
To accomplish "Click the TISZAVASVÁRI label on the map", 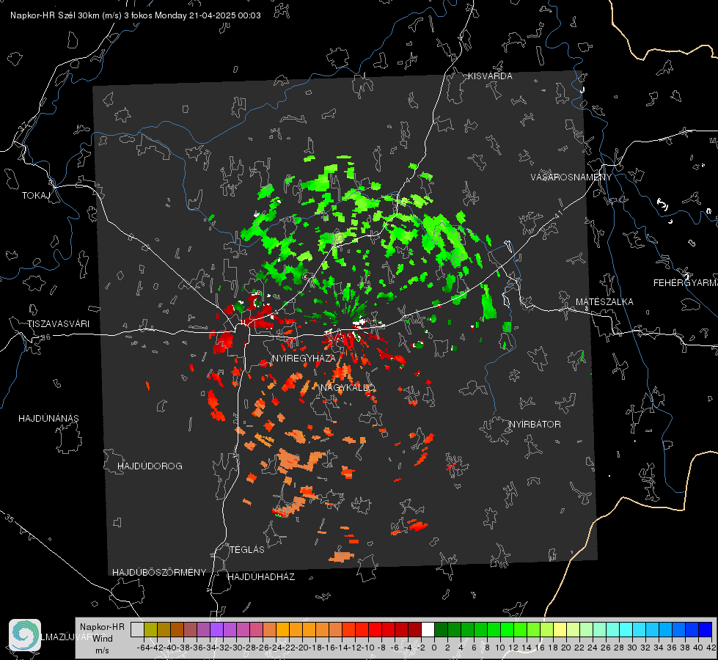I will (x=58, y=324).
